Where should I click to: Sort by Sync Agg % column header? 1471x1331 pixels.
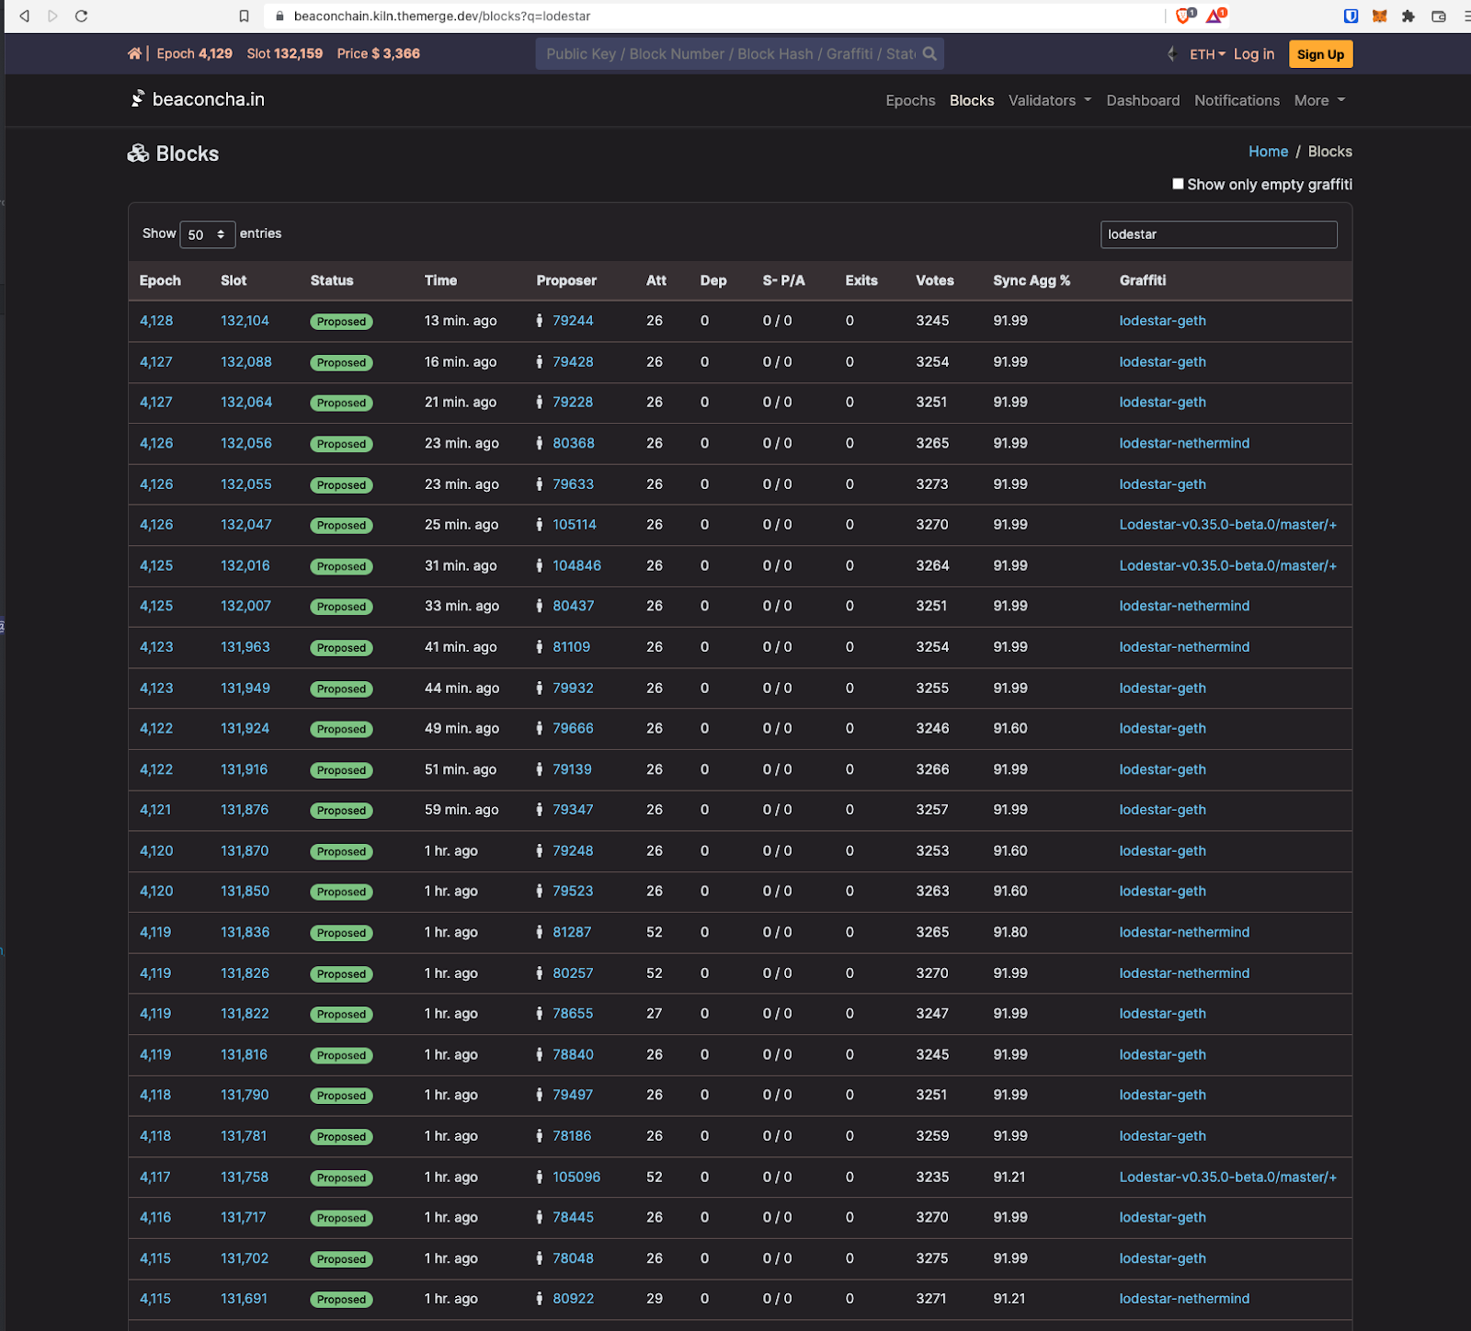[x=1032, y=280]
